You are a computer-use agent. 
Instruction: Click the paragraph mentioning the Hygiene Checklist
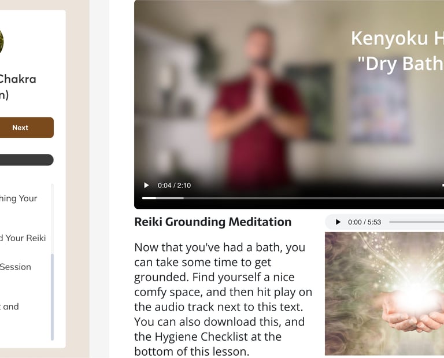(x=223, y=299)
